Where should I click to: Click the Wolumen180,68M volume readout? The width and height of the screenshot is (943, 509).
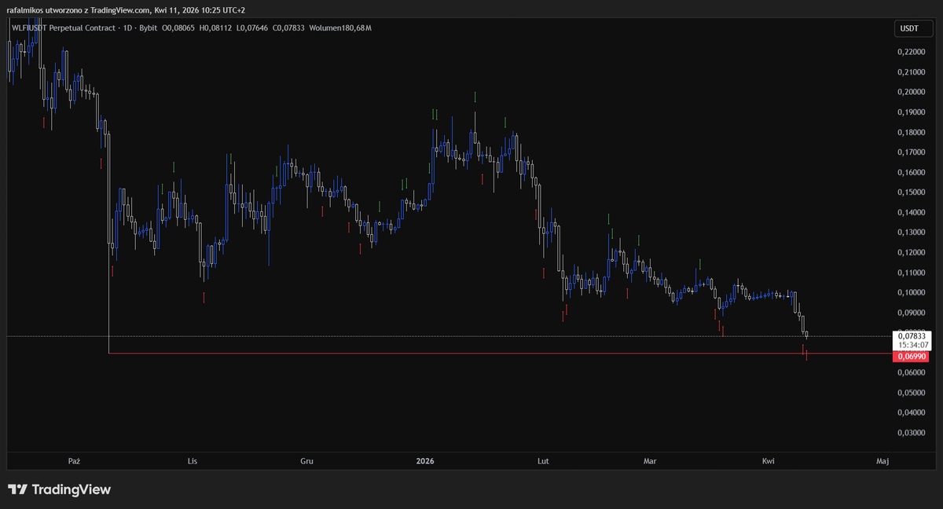[339, 28]
